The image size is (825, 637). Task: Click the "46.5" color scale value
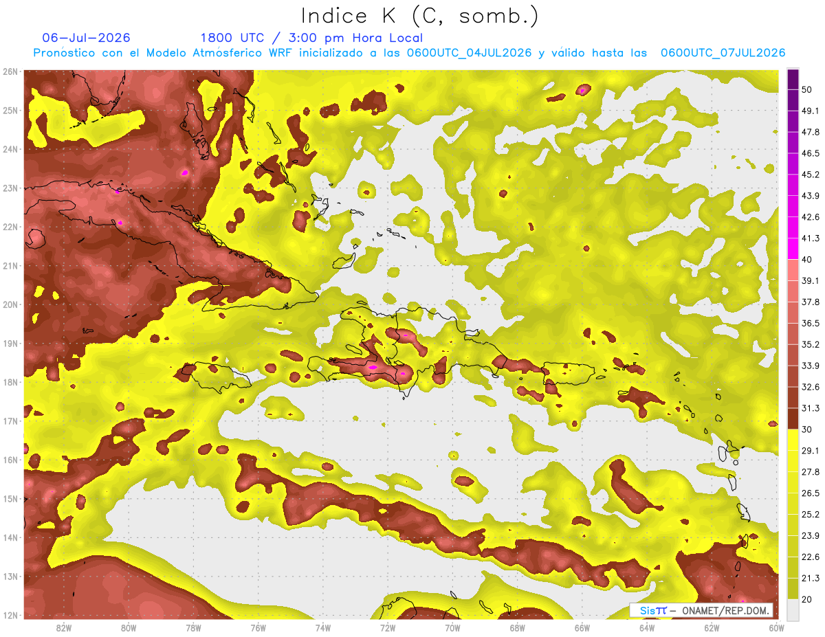tap(810, 153)
